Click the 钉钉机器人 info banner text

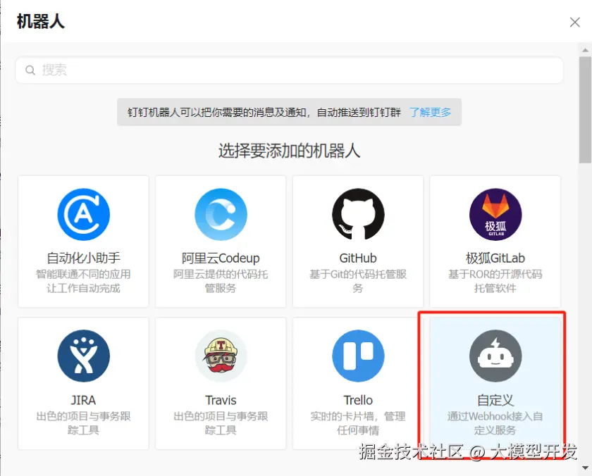264,112
